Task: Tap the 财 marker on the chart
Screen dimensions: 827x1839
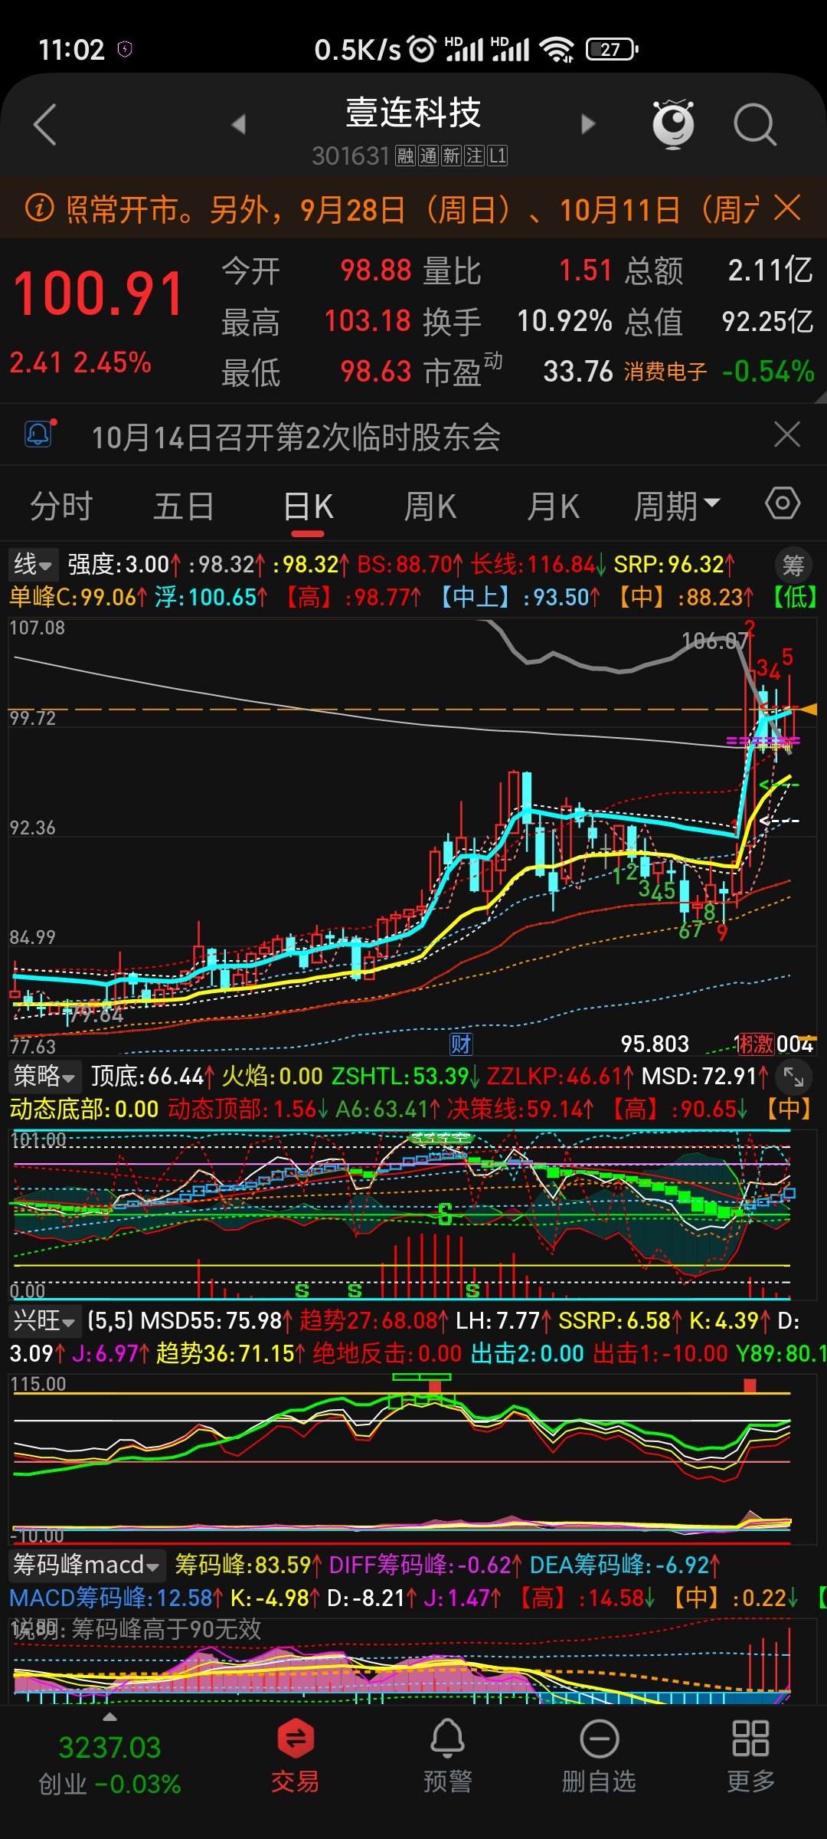Action: (461, 1044)
